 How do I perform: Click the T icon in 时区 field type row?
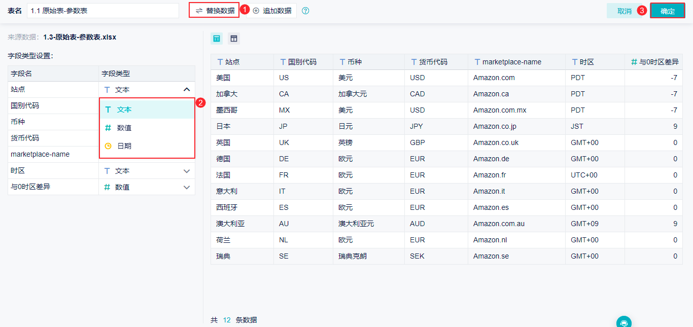[107, 171]
